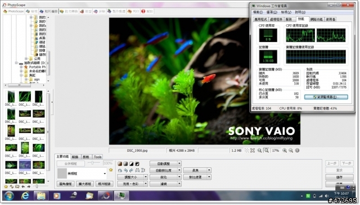This screenshot has width=360, height=205.
Task: Click the star icon under the thumbnail list
Action: tap(6, 186)
